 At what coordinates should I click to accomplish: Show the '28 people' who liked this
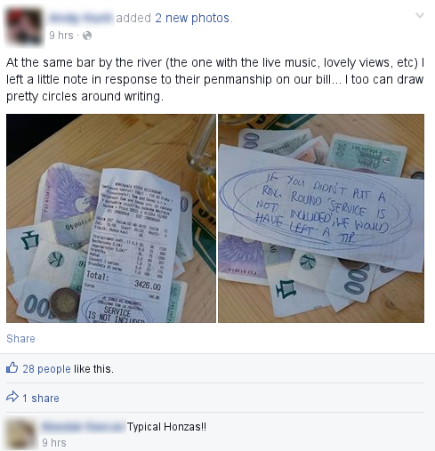pos(46,369)
